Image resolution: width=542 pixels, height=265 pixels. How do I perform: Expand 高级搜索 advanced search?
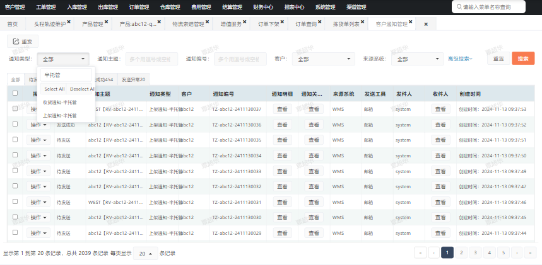460,59
